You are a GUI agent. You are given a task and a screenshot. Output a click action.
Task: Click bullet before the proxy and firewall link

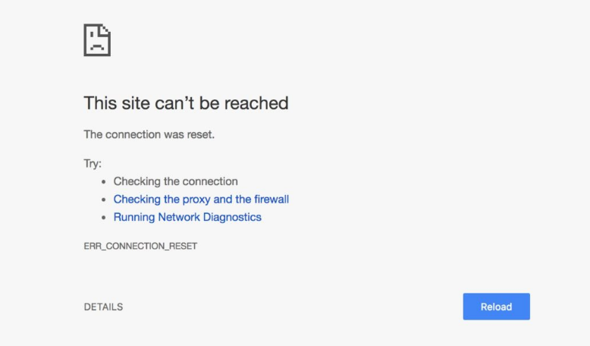coord(103,200)
